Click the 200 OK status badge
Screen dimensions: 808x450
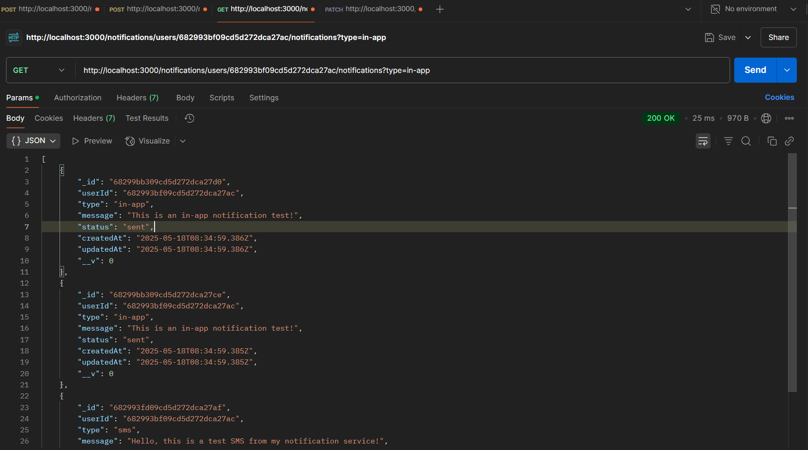tap(661, 118)
